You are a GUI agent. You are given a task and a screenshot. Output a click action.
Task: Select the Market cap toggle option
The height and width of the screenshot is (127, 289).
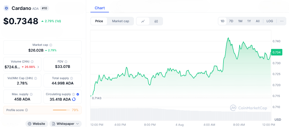click(120, 21)
